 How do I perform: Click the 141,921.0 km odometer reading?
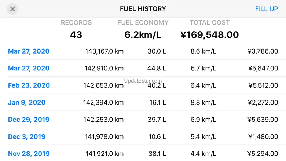pyautogui.click(x=104, y=154)
